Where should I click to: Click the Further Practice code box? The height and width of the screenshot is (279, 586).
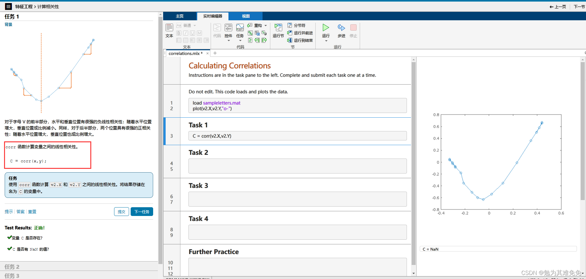coord(298,267)
